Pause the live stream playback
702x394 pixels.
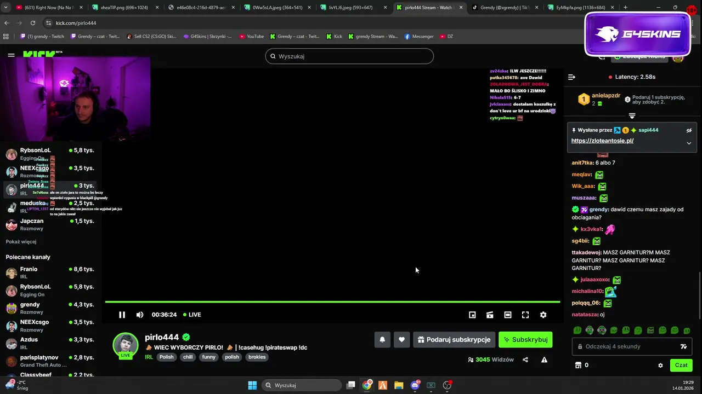pos(122,315)
